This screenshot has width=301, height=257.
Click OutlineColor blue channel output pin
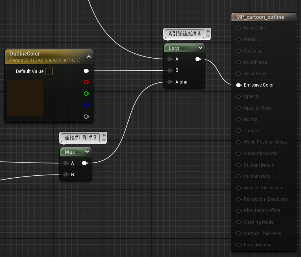coord(86,105)
